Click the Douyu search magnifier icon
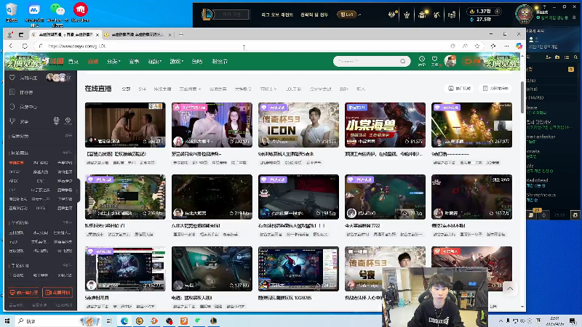This screenshot has height=327, width=582. (403, 61)
